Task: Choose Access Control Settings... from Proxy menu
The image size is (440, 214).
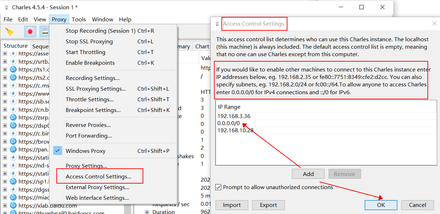Action: point(98,176)
